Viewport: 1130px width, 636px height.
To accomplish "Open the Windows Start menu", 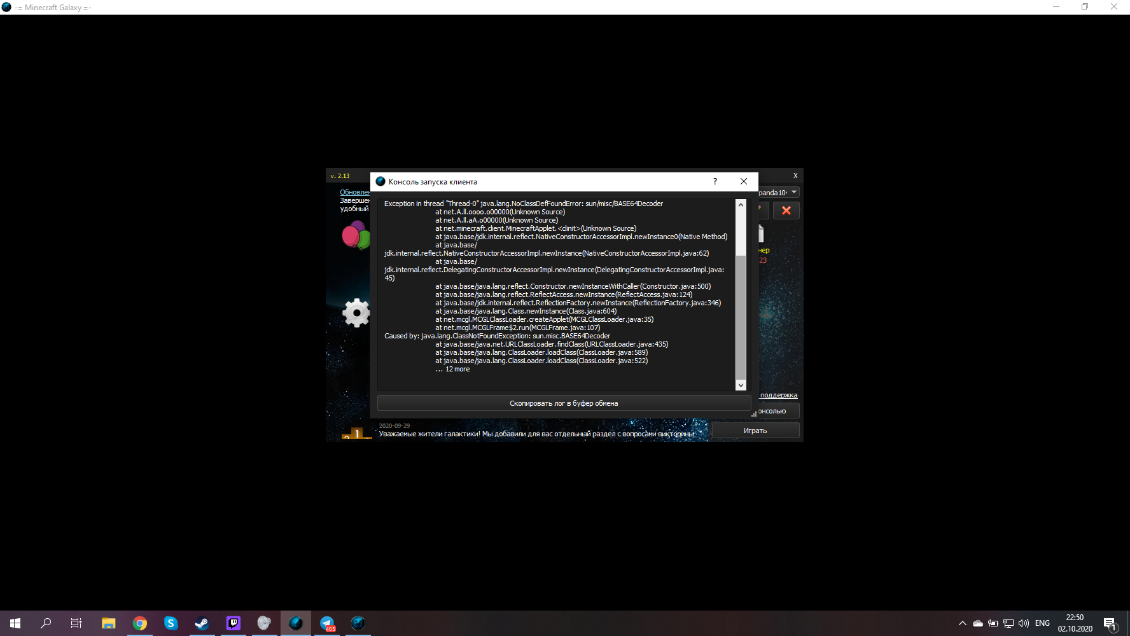I will coord(15,623).
